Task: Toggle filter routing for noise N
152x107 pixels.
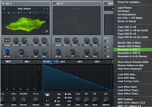Action: click(105, 47)
